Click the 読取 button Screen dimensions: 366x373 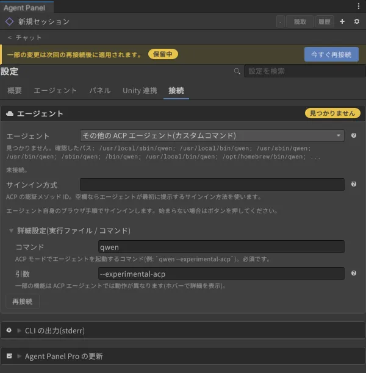(x=300, y=22)
